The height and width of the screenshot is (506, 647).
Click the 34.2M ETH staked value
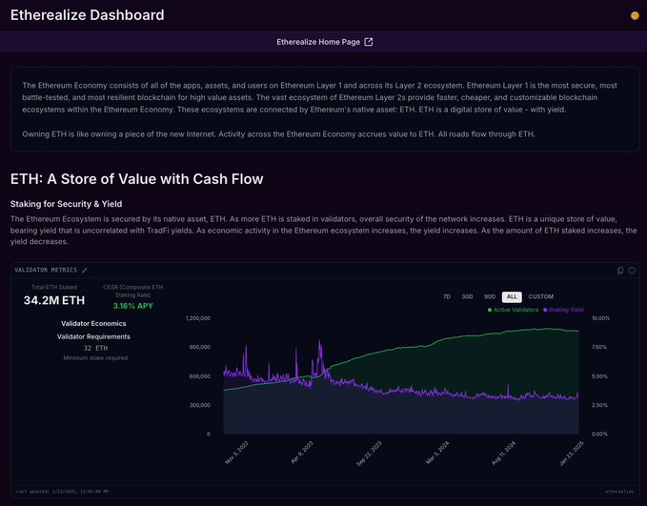[x=54, y=300]
